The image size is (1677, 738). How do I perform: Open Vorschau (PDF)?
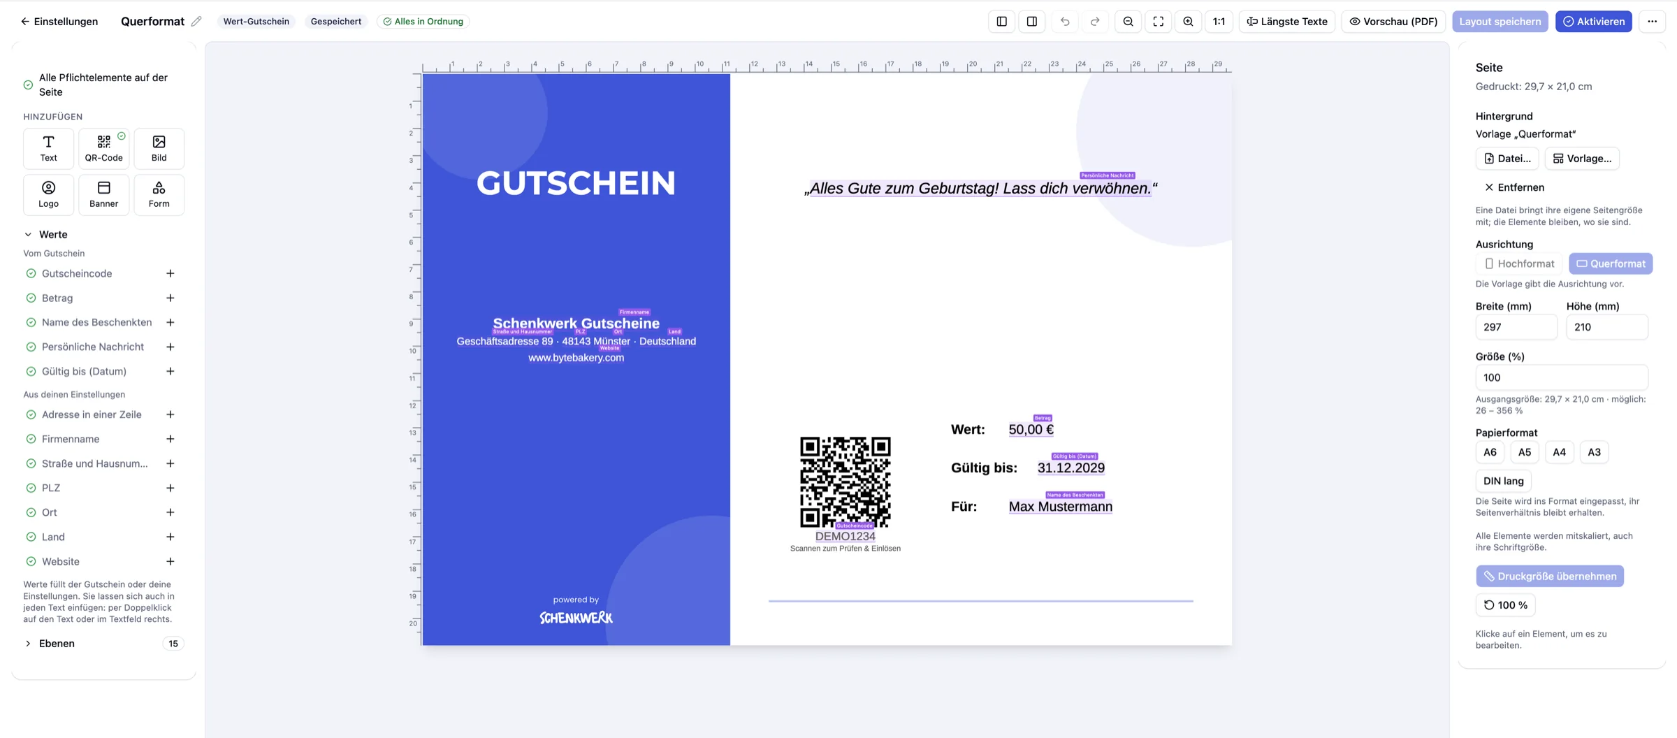1393,21
